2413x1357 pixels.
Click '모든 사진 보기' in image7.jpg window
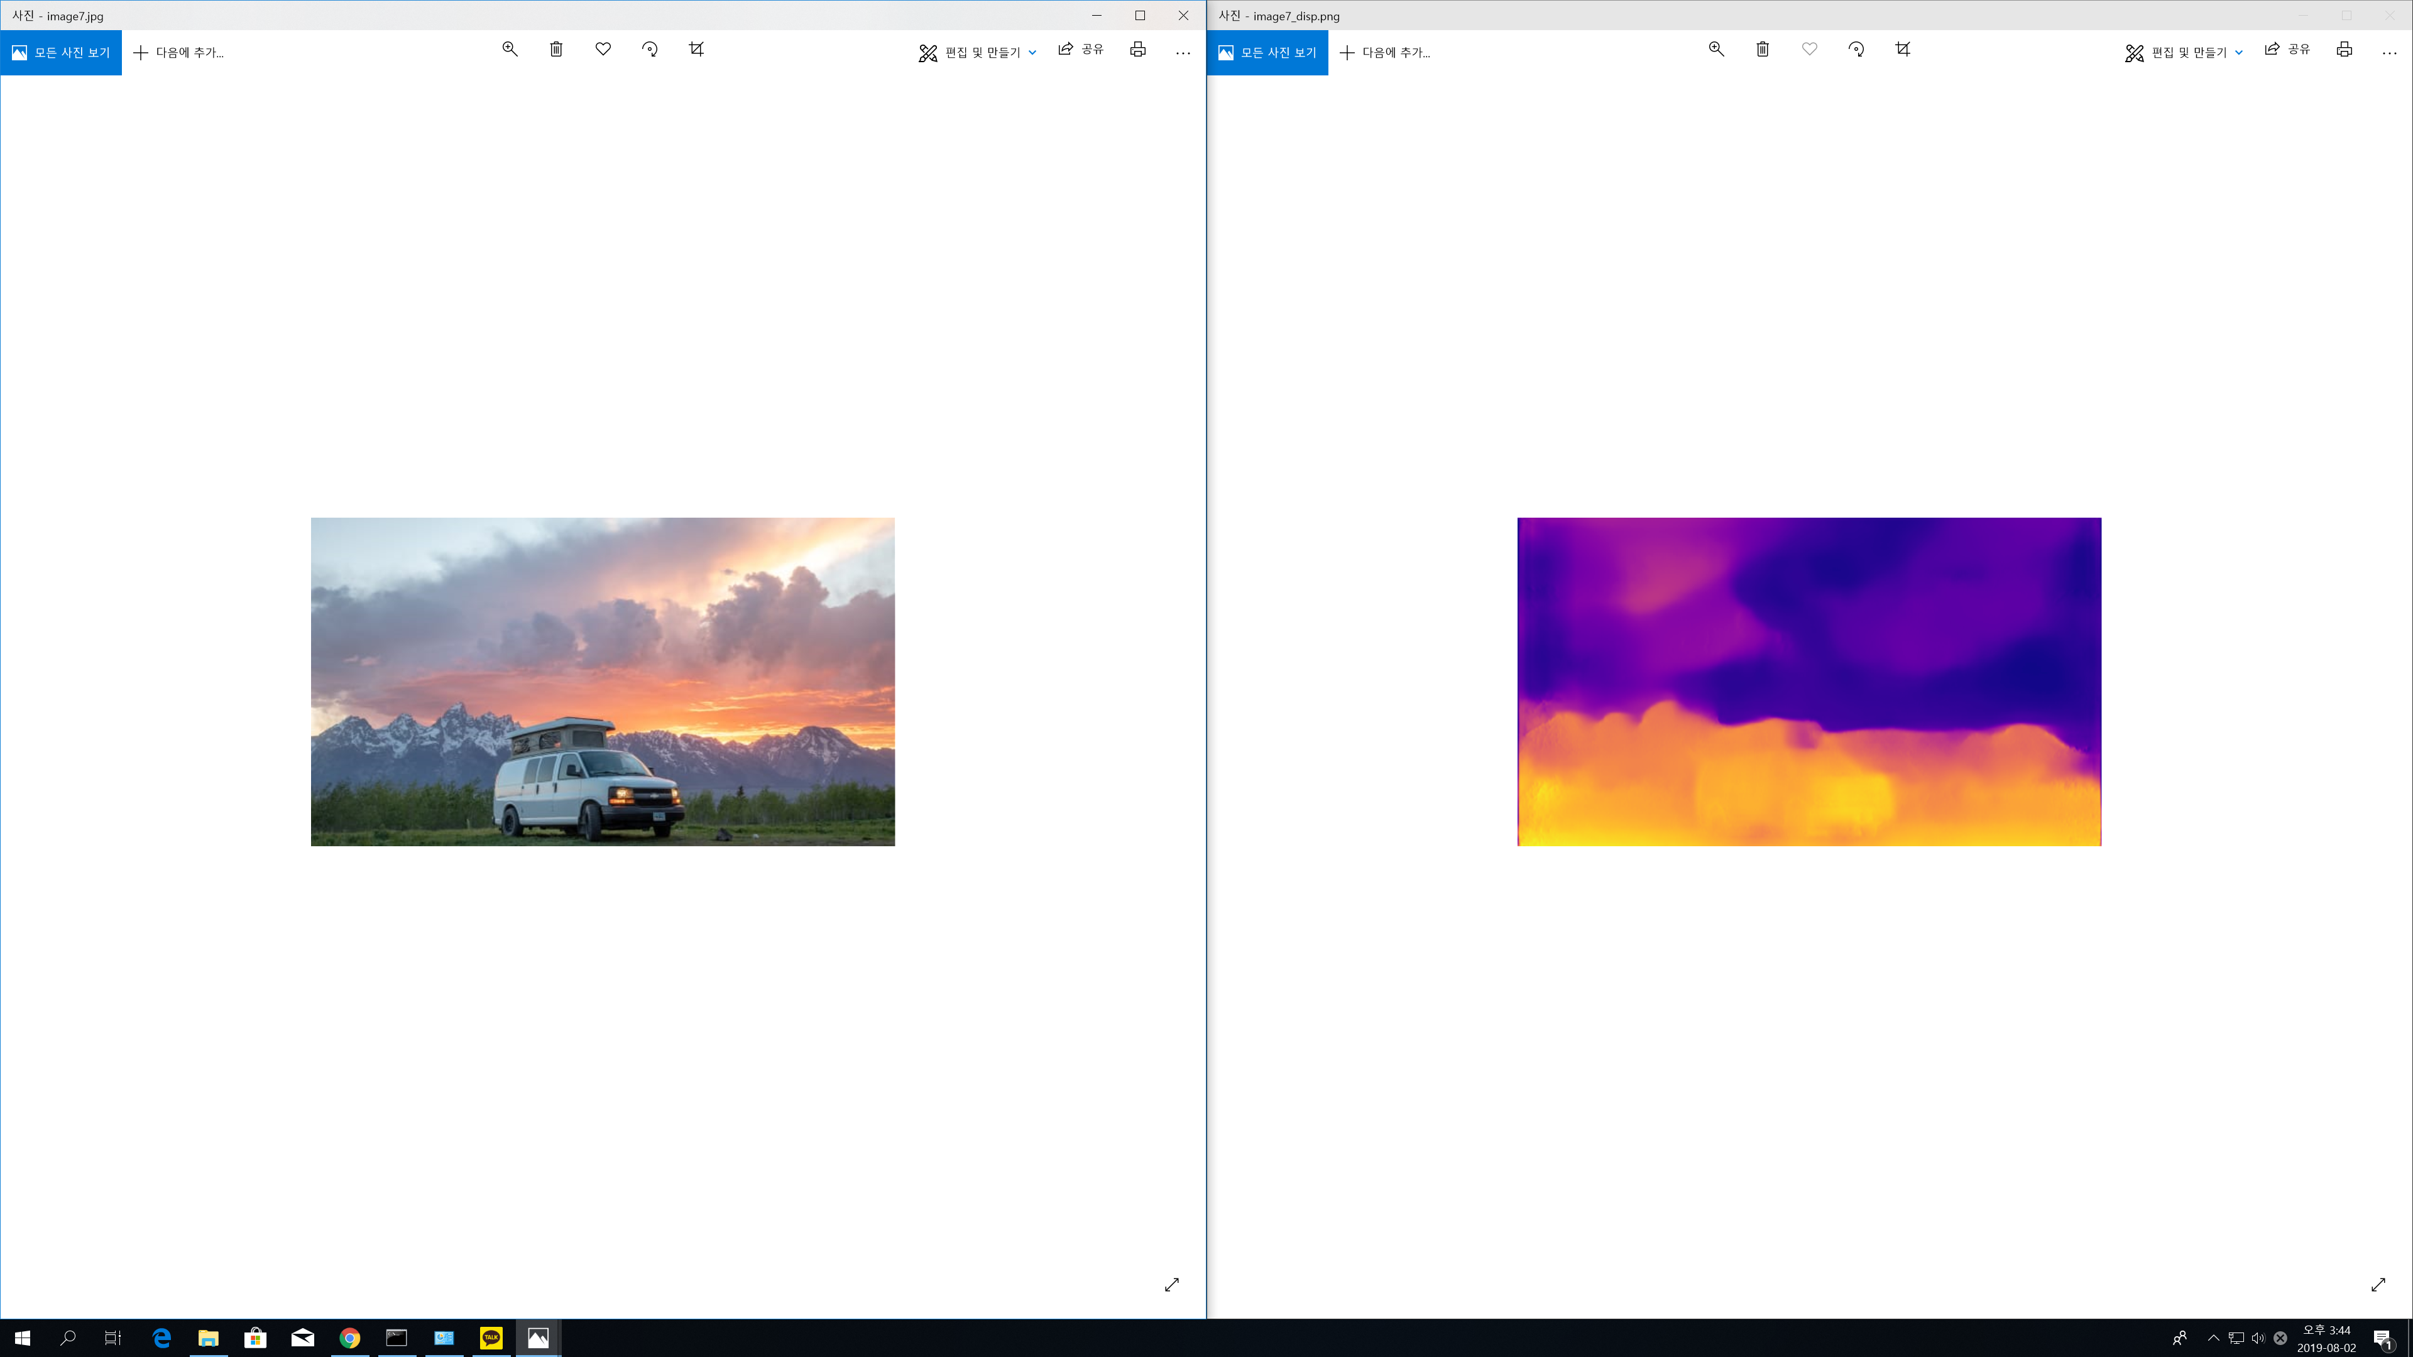click(x=61, y=52)
